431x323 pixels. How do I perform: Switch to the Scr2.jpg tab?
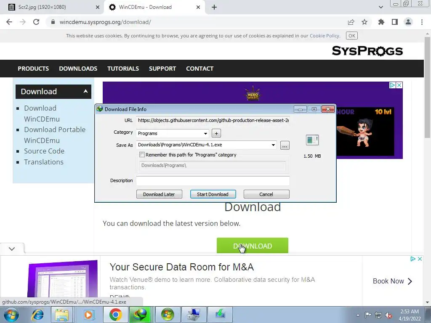coord(52,7)
